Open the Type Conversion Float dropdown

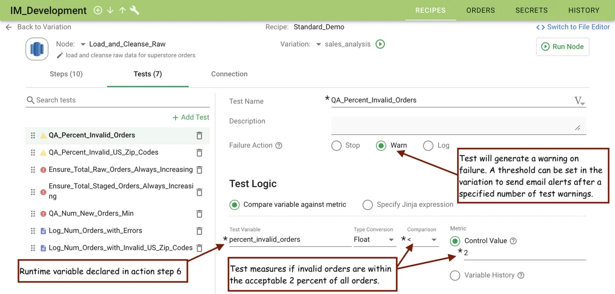point(375,240)
